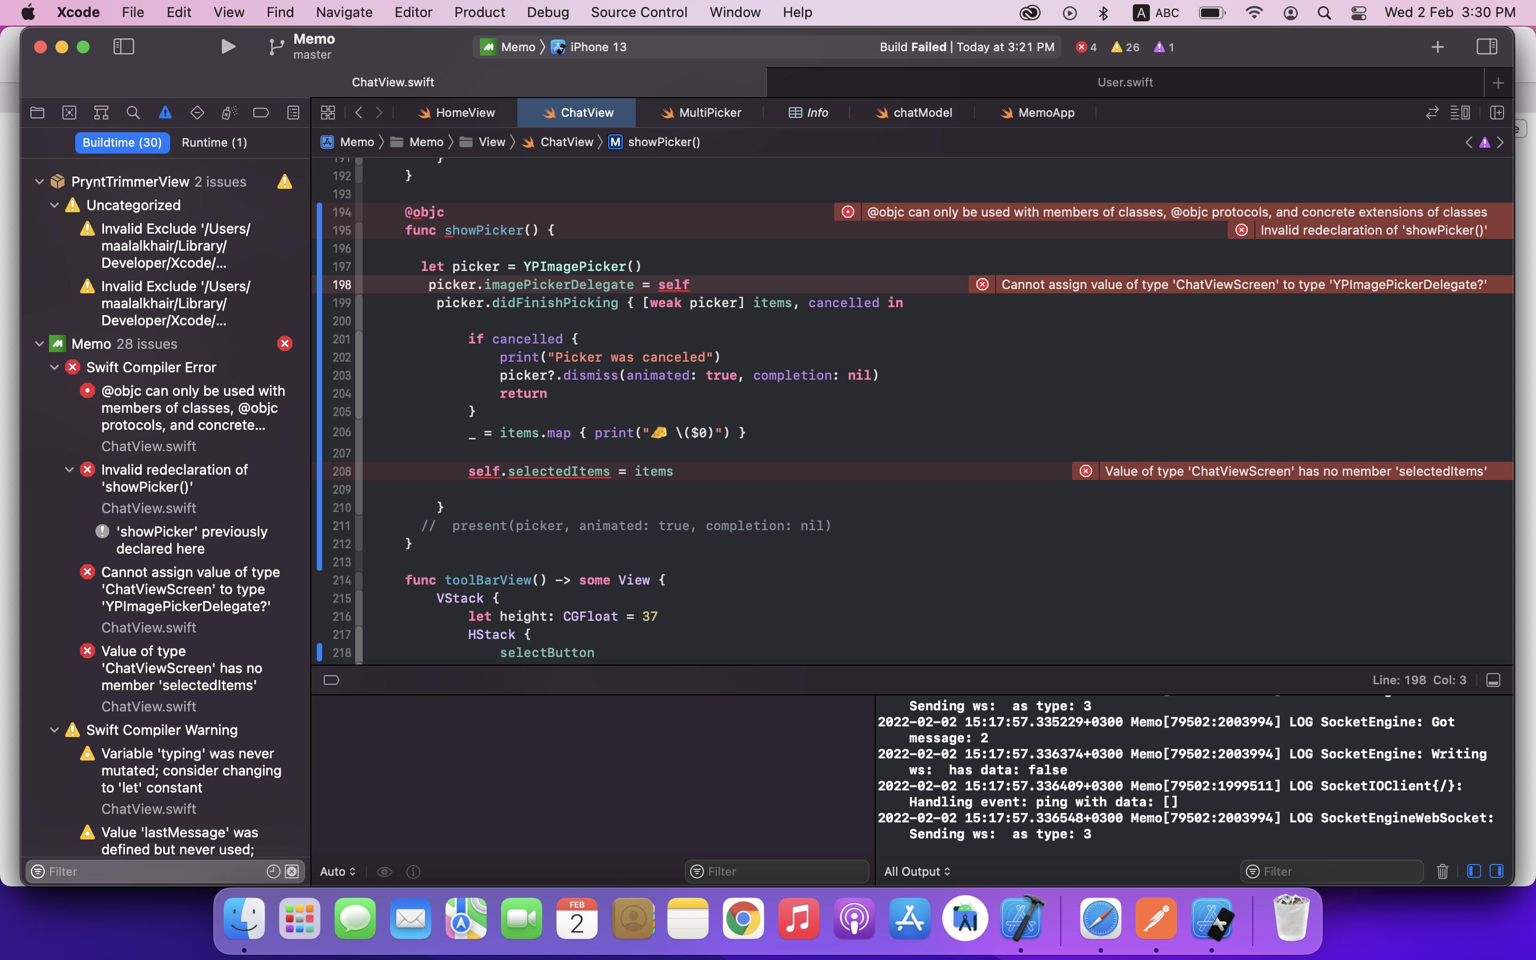The height and width of the screenshot is (960, 1536).
Task: Open the Issue navigator warning icon
Action: pyautogui.click(x=165, y=113)
